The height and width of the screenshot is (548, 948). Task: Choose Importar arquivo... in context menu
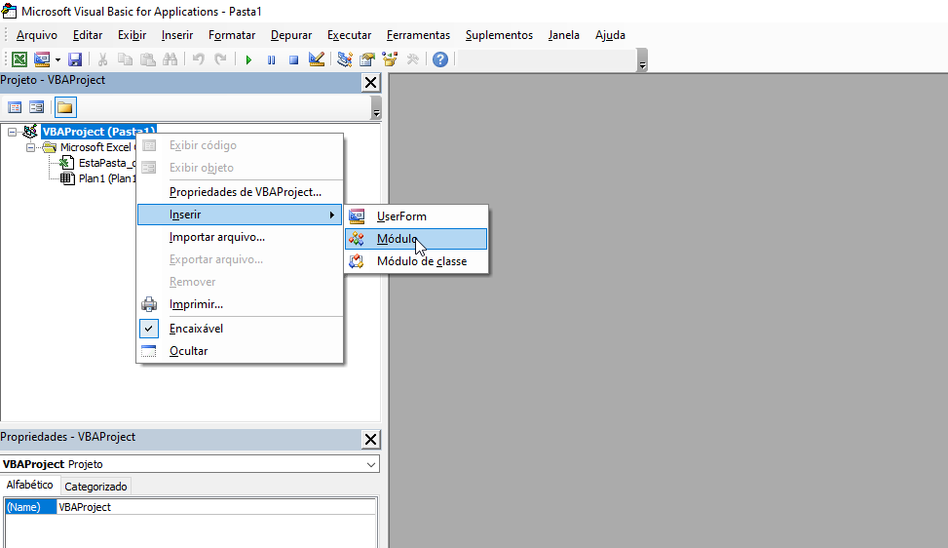pyautogui.click(x=240, y=237)
